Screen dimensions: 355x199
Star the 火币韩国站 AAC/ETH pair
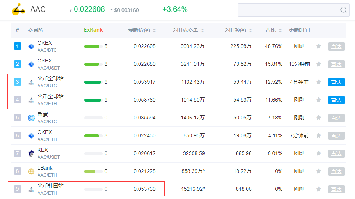(x=319, y=189)
